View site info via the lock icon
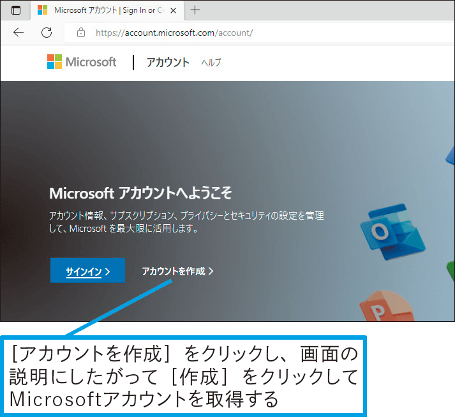455x417 pixels. (81, 33)
